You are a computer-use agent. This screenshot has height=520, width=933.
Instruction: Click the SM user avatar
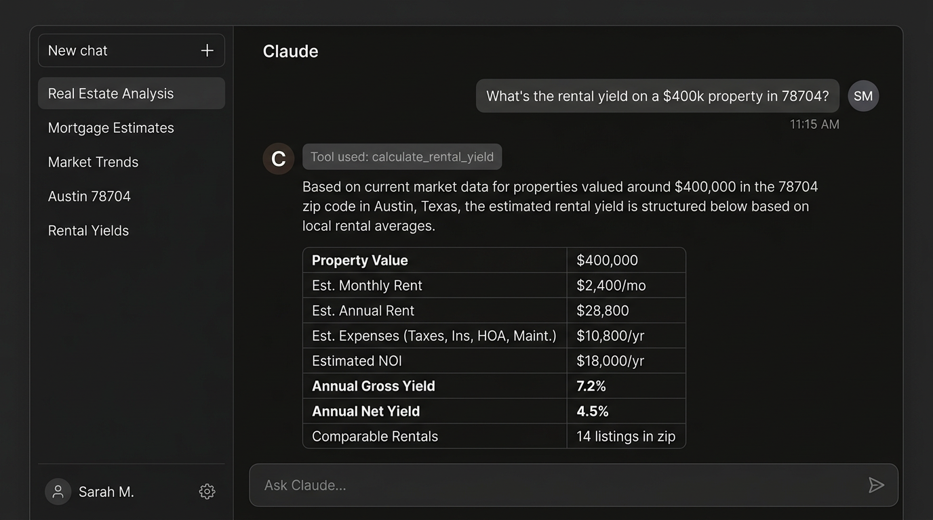862,95
